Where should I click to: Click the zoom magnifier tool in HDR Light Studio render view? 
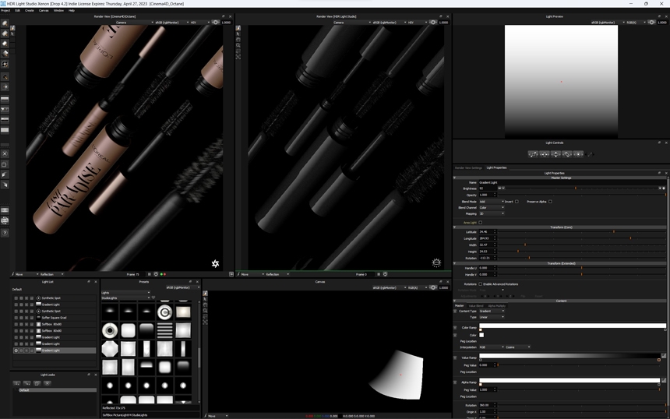point(238,45)
